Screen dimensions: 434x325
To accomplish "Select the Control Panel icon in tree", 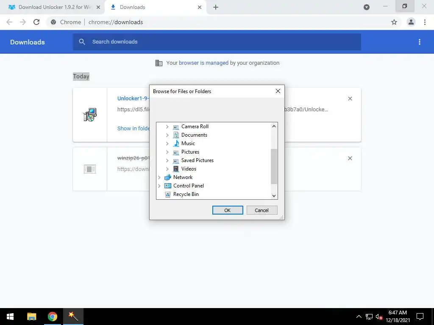I will pyautogui.click(x=168, y=186).
